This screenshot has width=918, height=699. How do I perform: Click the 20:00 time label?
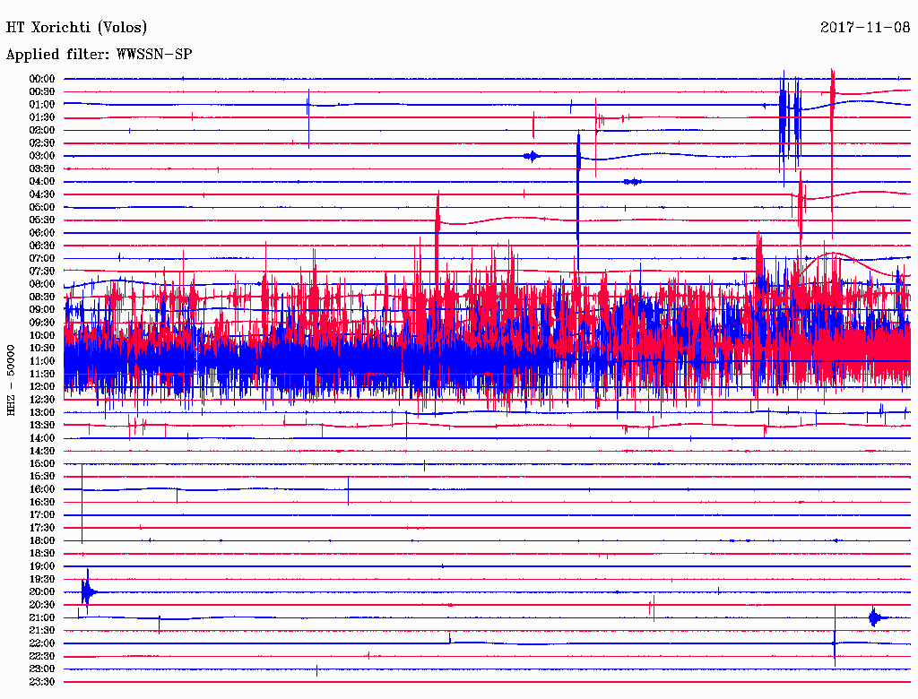(x=42, y=592)
